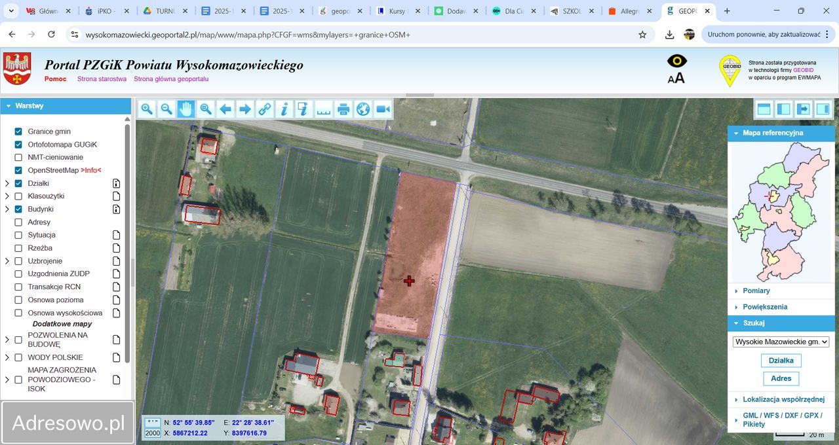Viewport: 839px width, 445px height.
Task: Enable Klasoużytki layer checkbox
Action: pyautogui.click(x=18, y=196)
